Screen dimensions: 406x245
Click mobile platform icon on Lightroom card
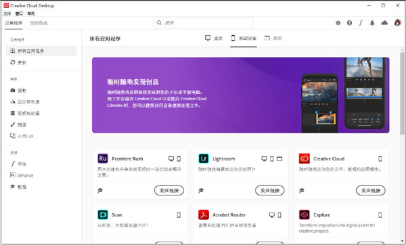pos(271,159)
